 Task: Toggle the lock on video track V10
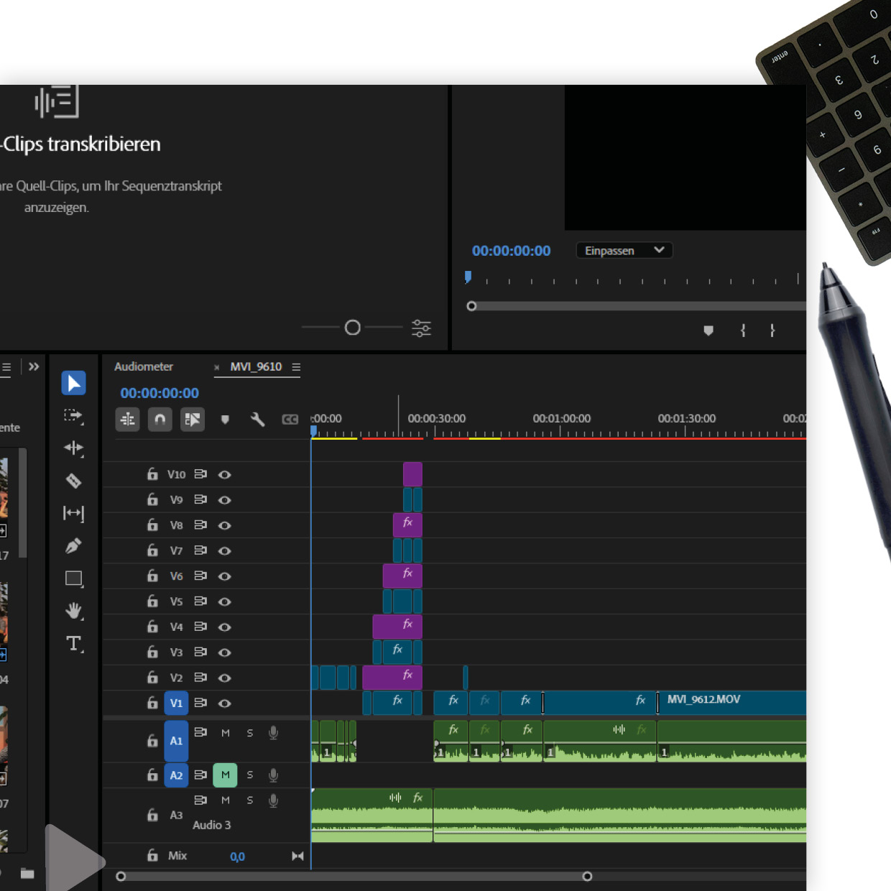pos(152,474)
